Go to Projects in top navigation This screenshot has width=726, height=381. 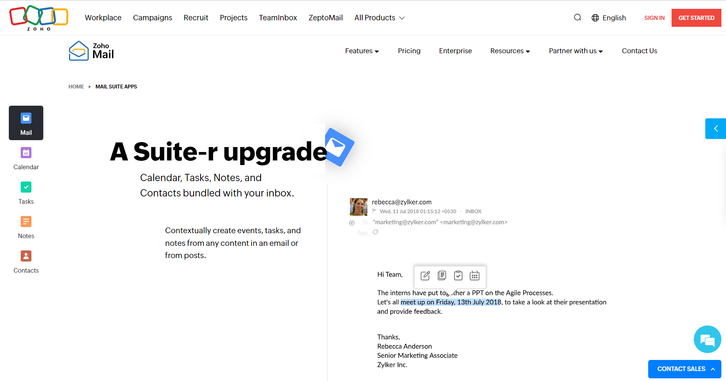coord(233,18)
